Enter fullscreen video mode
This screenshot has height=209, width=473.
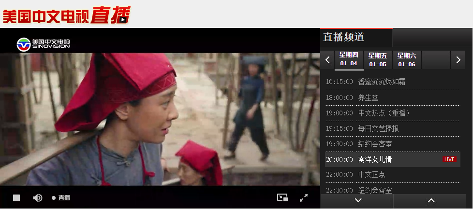304,197
